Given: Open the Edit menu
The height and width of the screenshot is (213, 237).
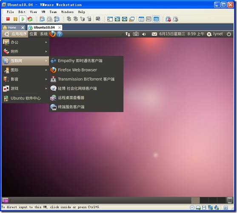Looking at the screenshot, I should pyautogui.click(x=22, y=12).
